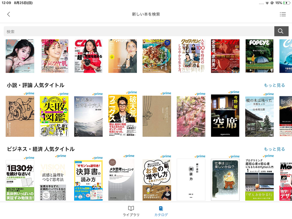Open もっと見る for ビジネス・経済 titles
Screen dimensions: 292x219
[274, 149]
